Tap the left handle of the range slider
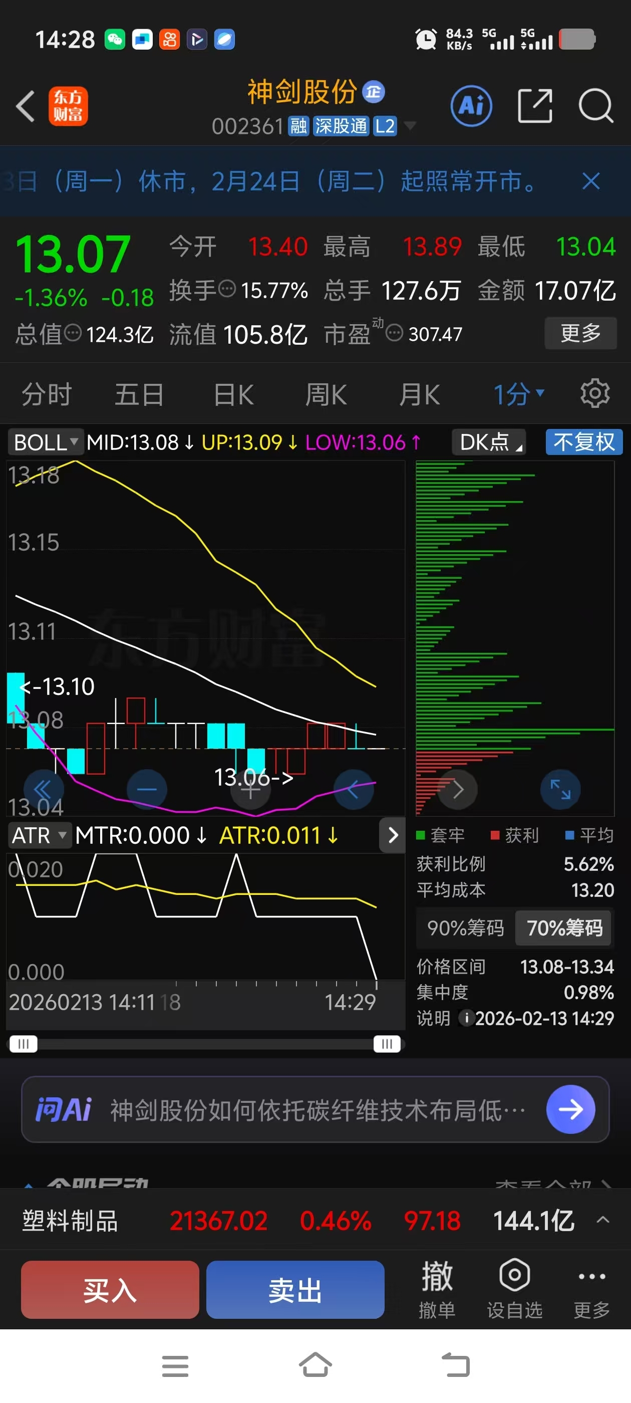Viewport: 631px width, 1403px height. [x=24, y=1044]
